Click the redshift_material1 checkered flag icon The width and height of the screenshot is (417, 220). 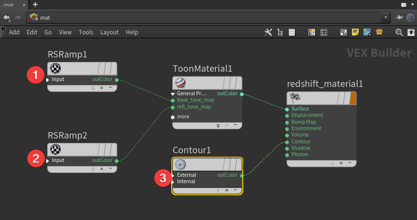(x=295, y=98)
